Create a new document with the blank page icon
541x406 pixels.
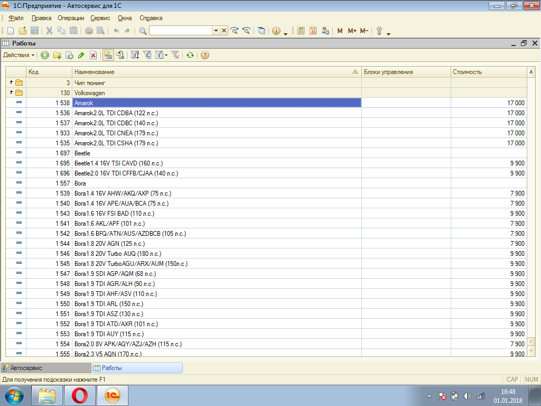[11, 31]
